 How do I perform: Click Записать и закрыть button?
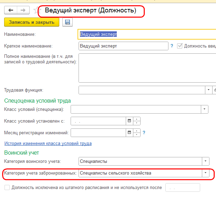click(32, 22)
